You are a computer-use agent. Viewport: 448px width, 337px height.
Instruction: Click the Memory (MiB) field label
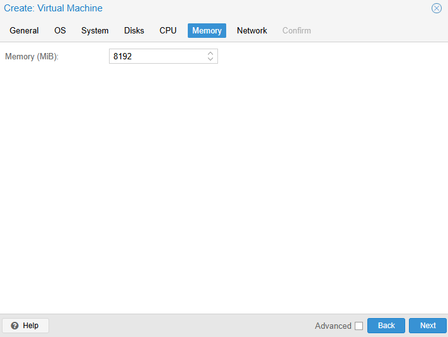(32, 57)
